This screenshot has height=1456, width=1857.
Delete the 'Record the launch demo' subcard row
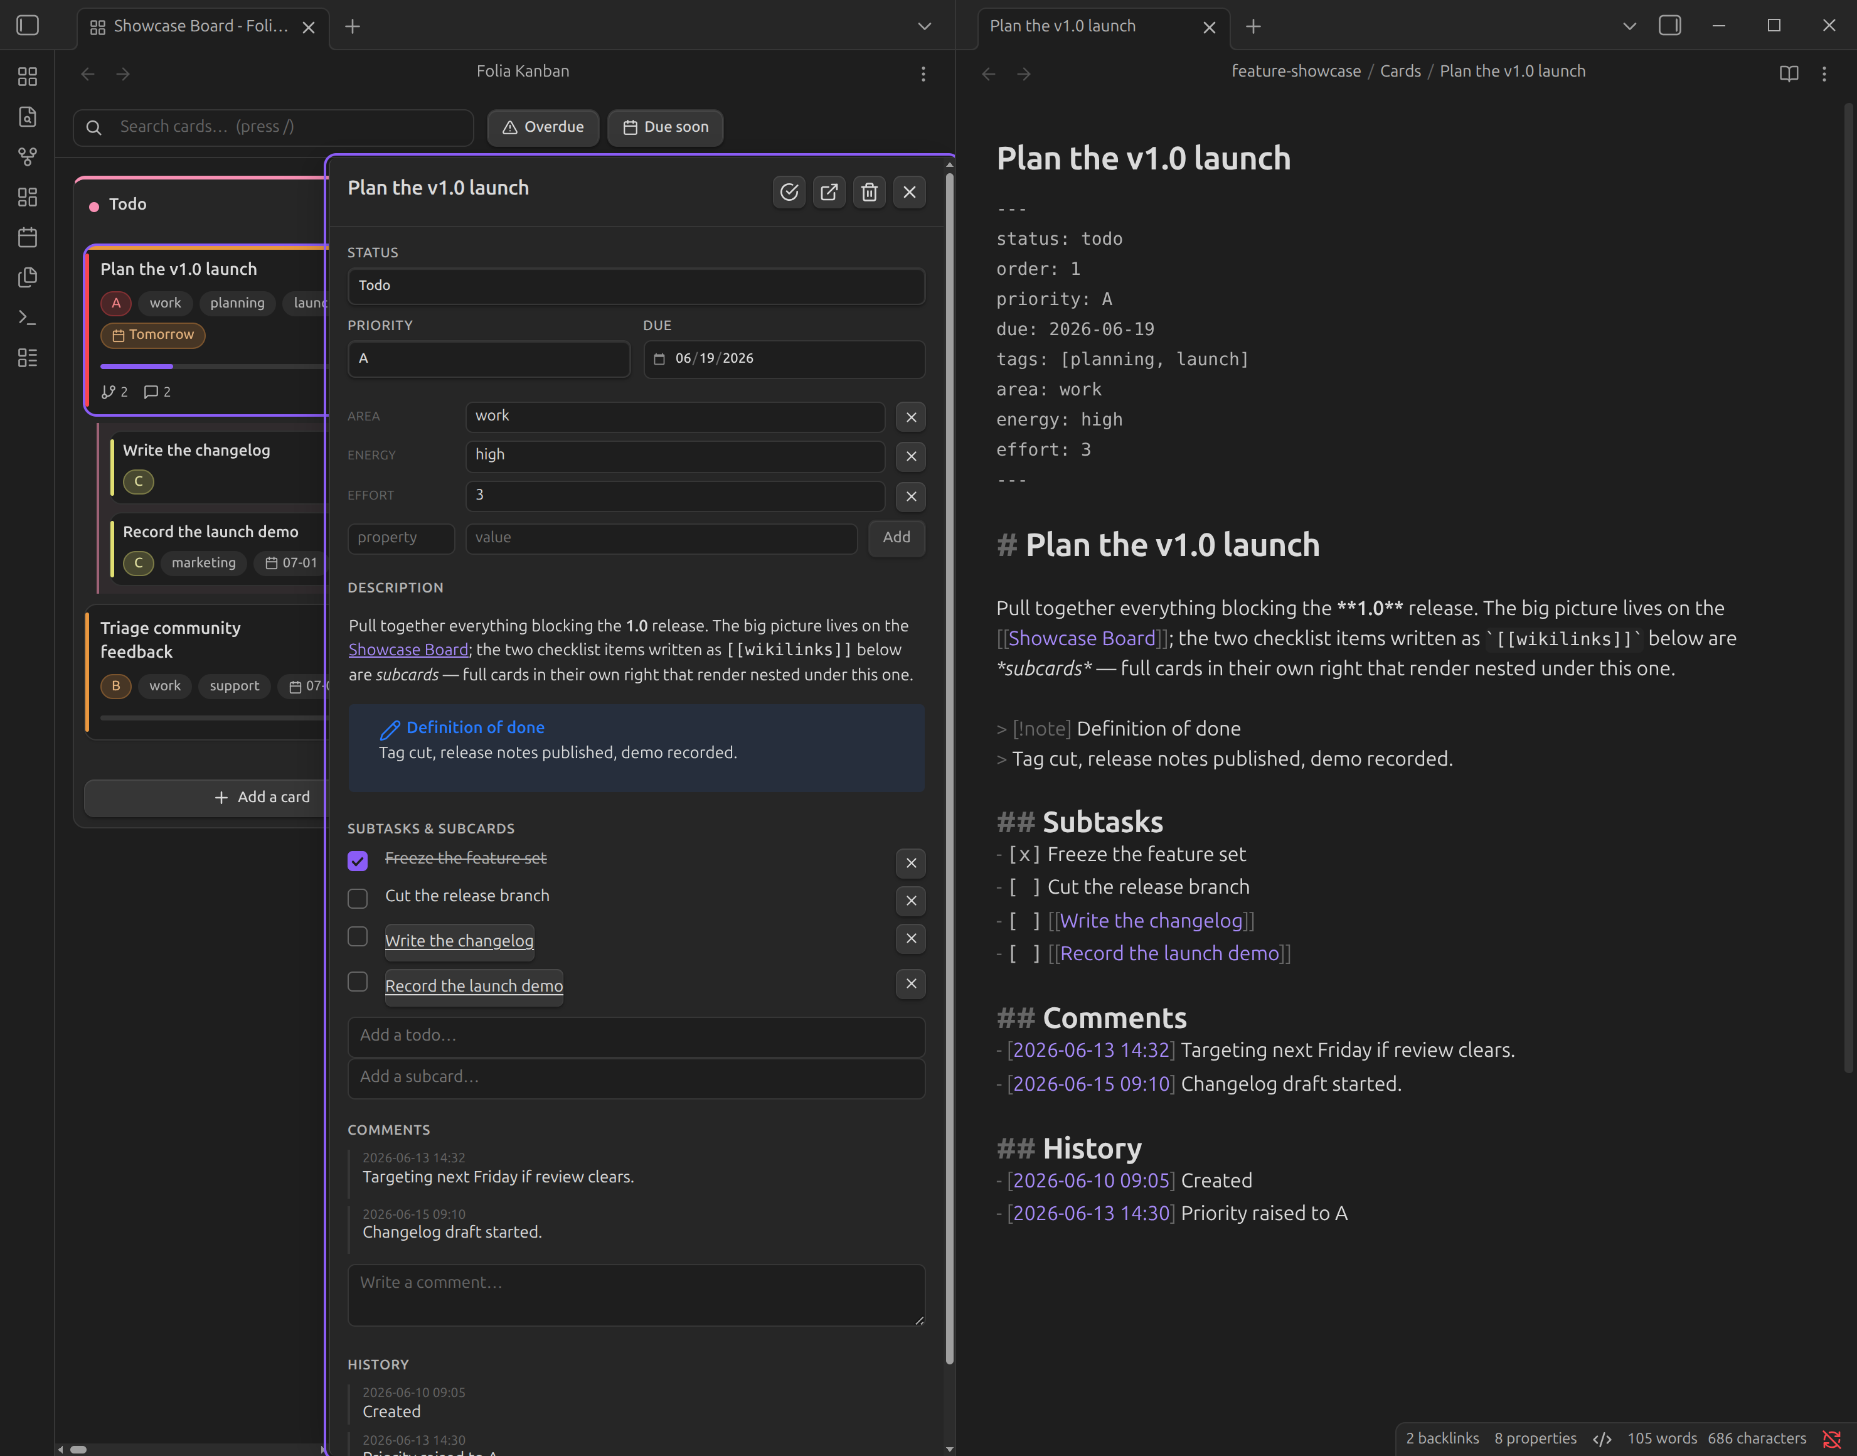tap(911, 983)
